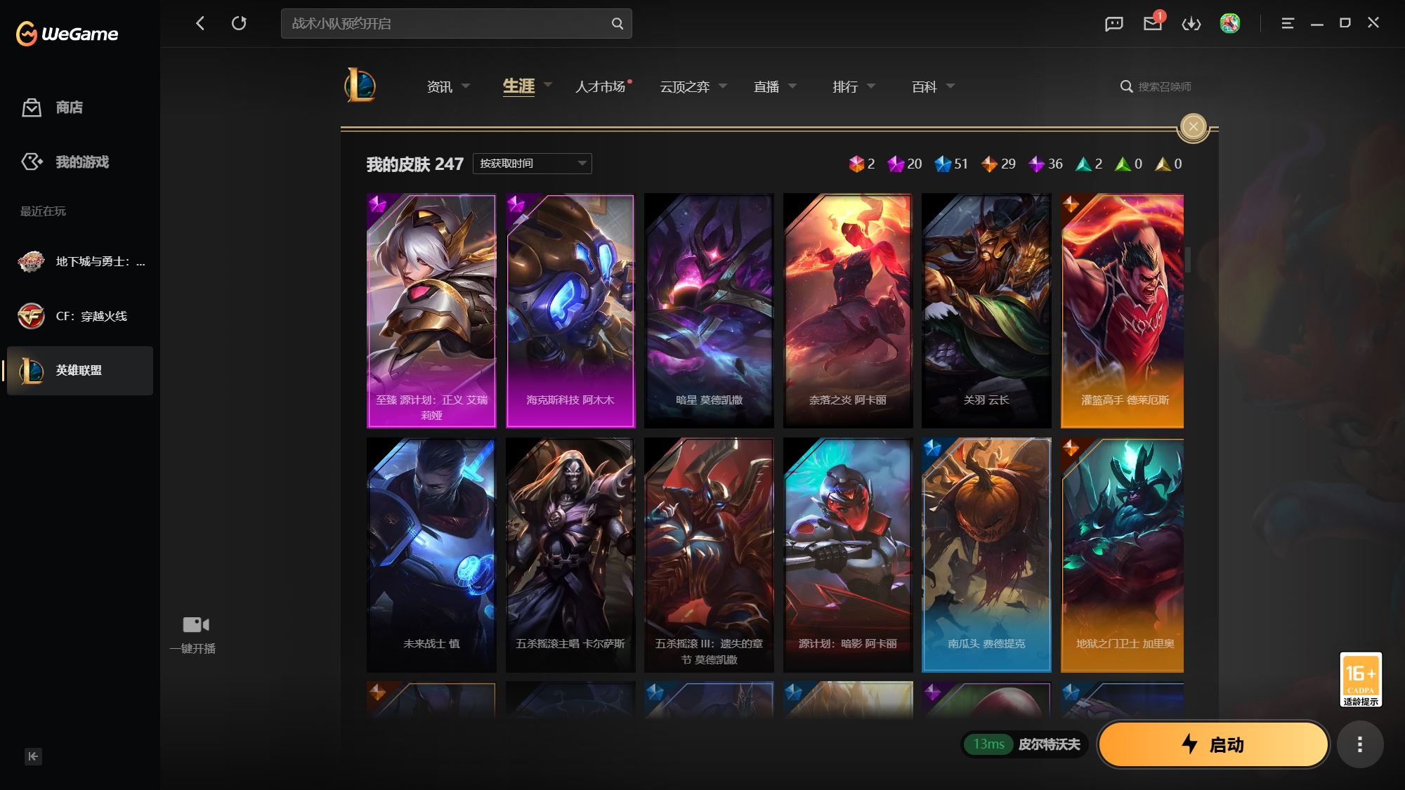
Task: Open the 奈落之炎 阿卡丽 skin card
Action: tap(848, 310)
